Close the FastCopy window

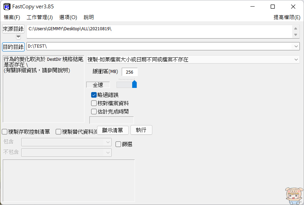pos(293,7)
